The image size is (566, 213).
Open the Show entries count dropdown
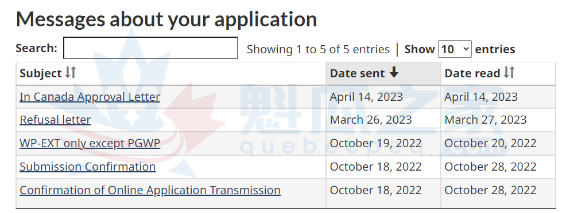click(x=455, y=49)
